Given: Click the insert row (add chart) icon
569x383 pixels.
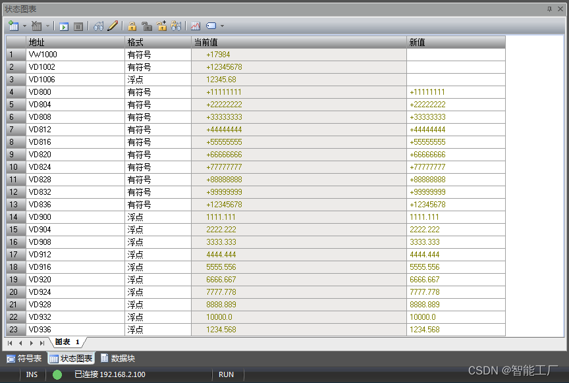Looking at the screenshot, I should pos(13,26).
